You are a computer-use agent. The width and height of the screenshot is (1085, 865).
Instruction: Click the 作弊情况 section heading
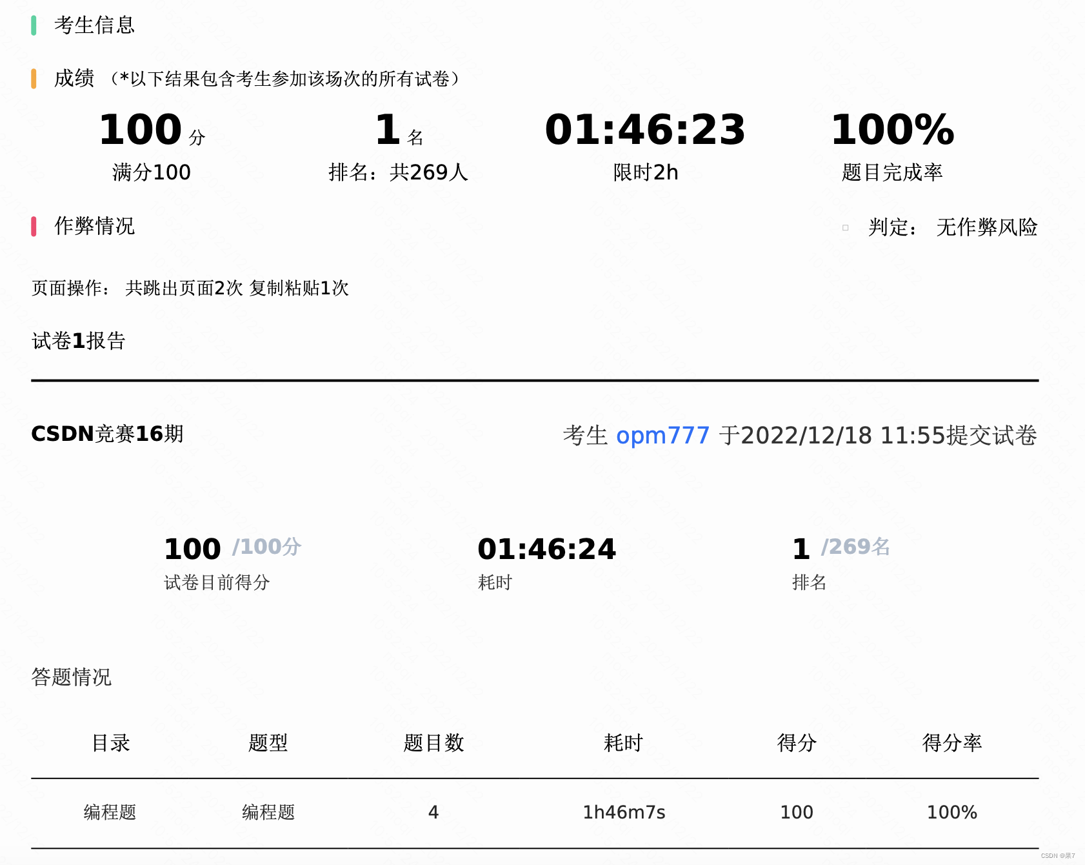click(94, 226)
